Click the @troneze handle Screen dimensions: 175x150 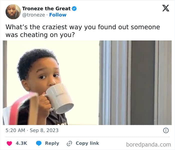(33, 15)
